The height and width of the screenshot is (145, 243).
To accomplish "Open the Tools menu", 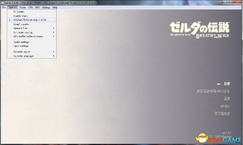I will point(22,8).
